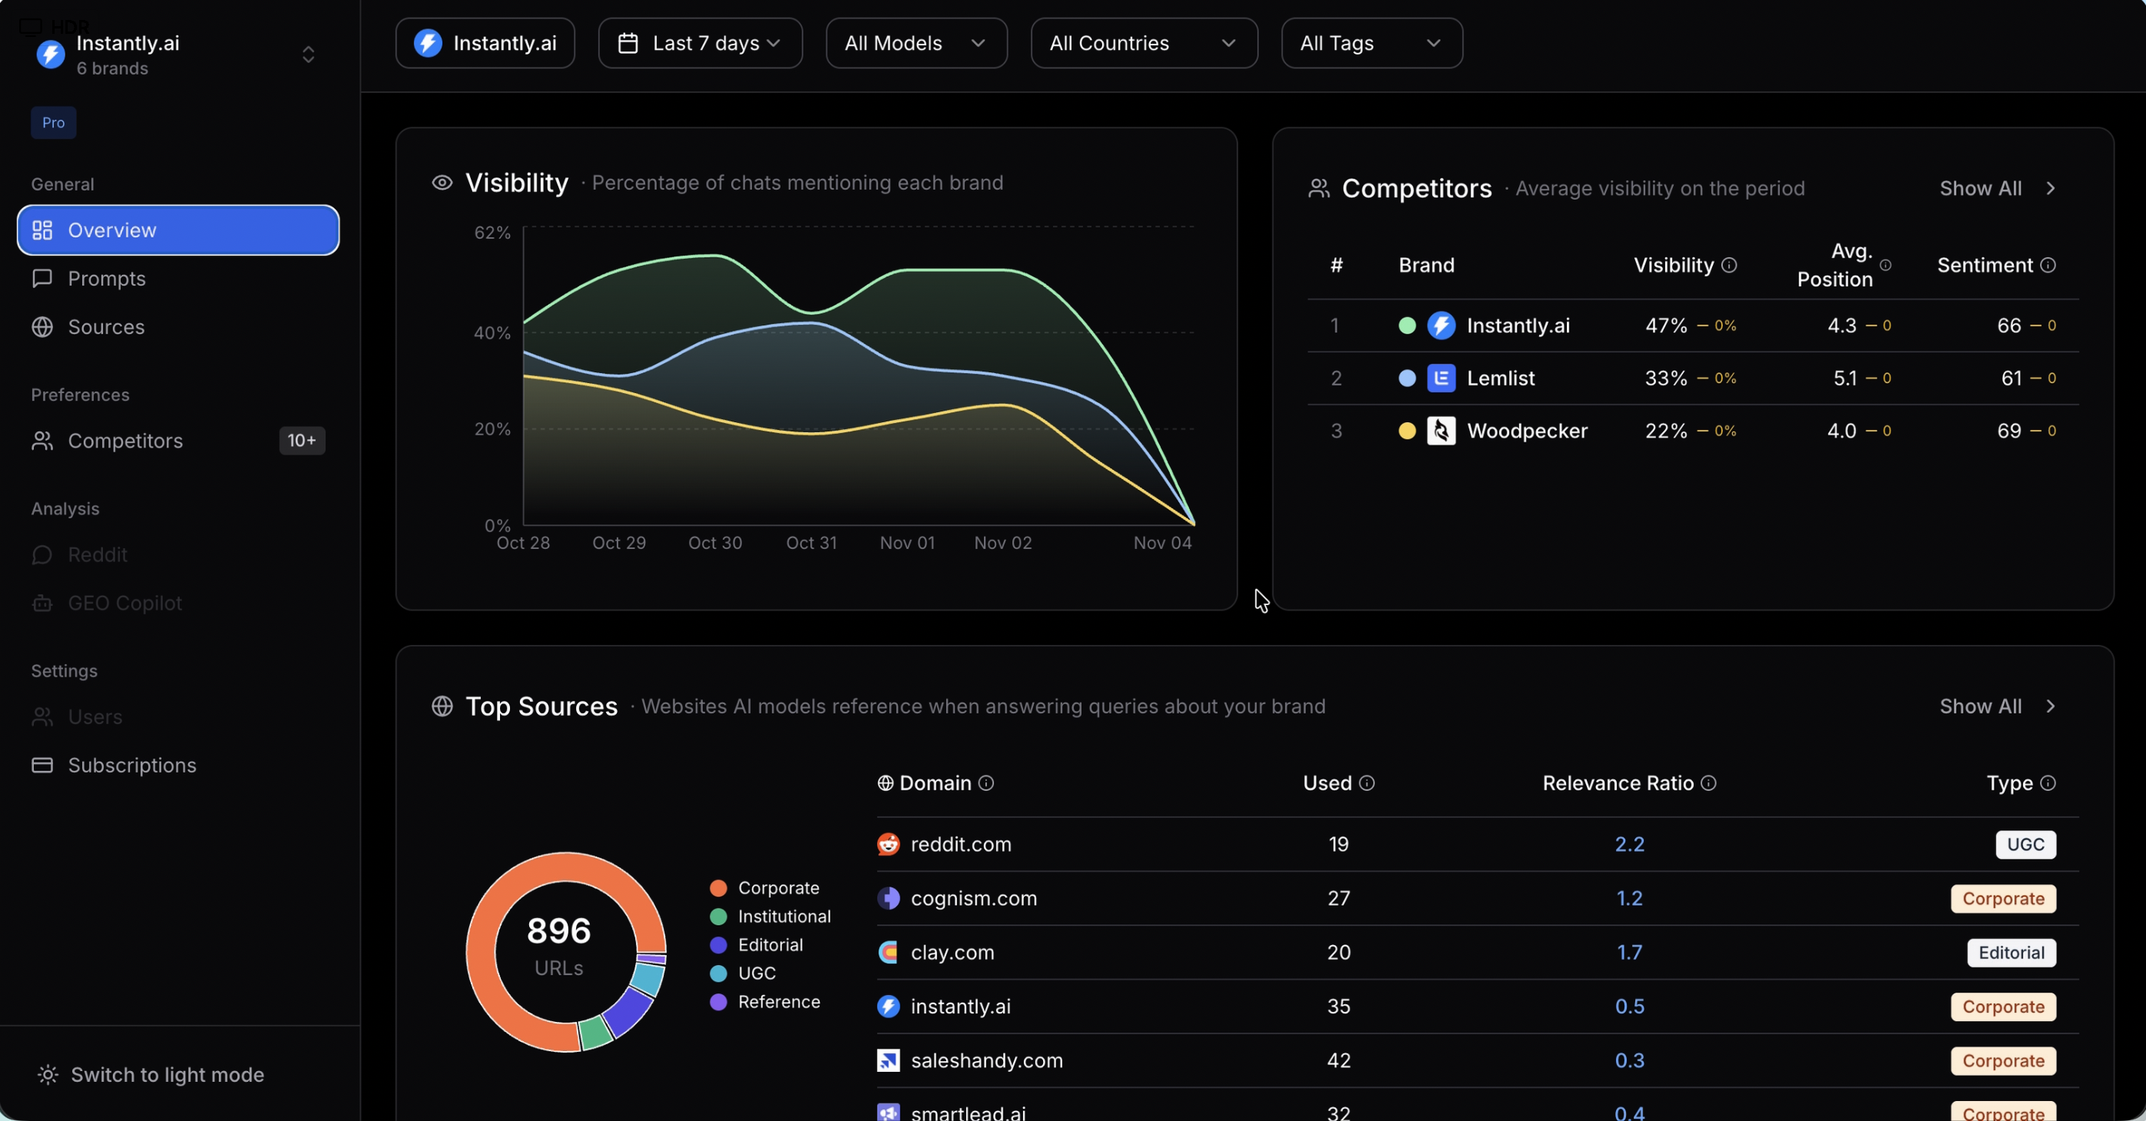
Task: Open the All Tags dropdown
Action: coord(1371,43)
